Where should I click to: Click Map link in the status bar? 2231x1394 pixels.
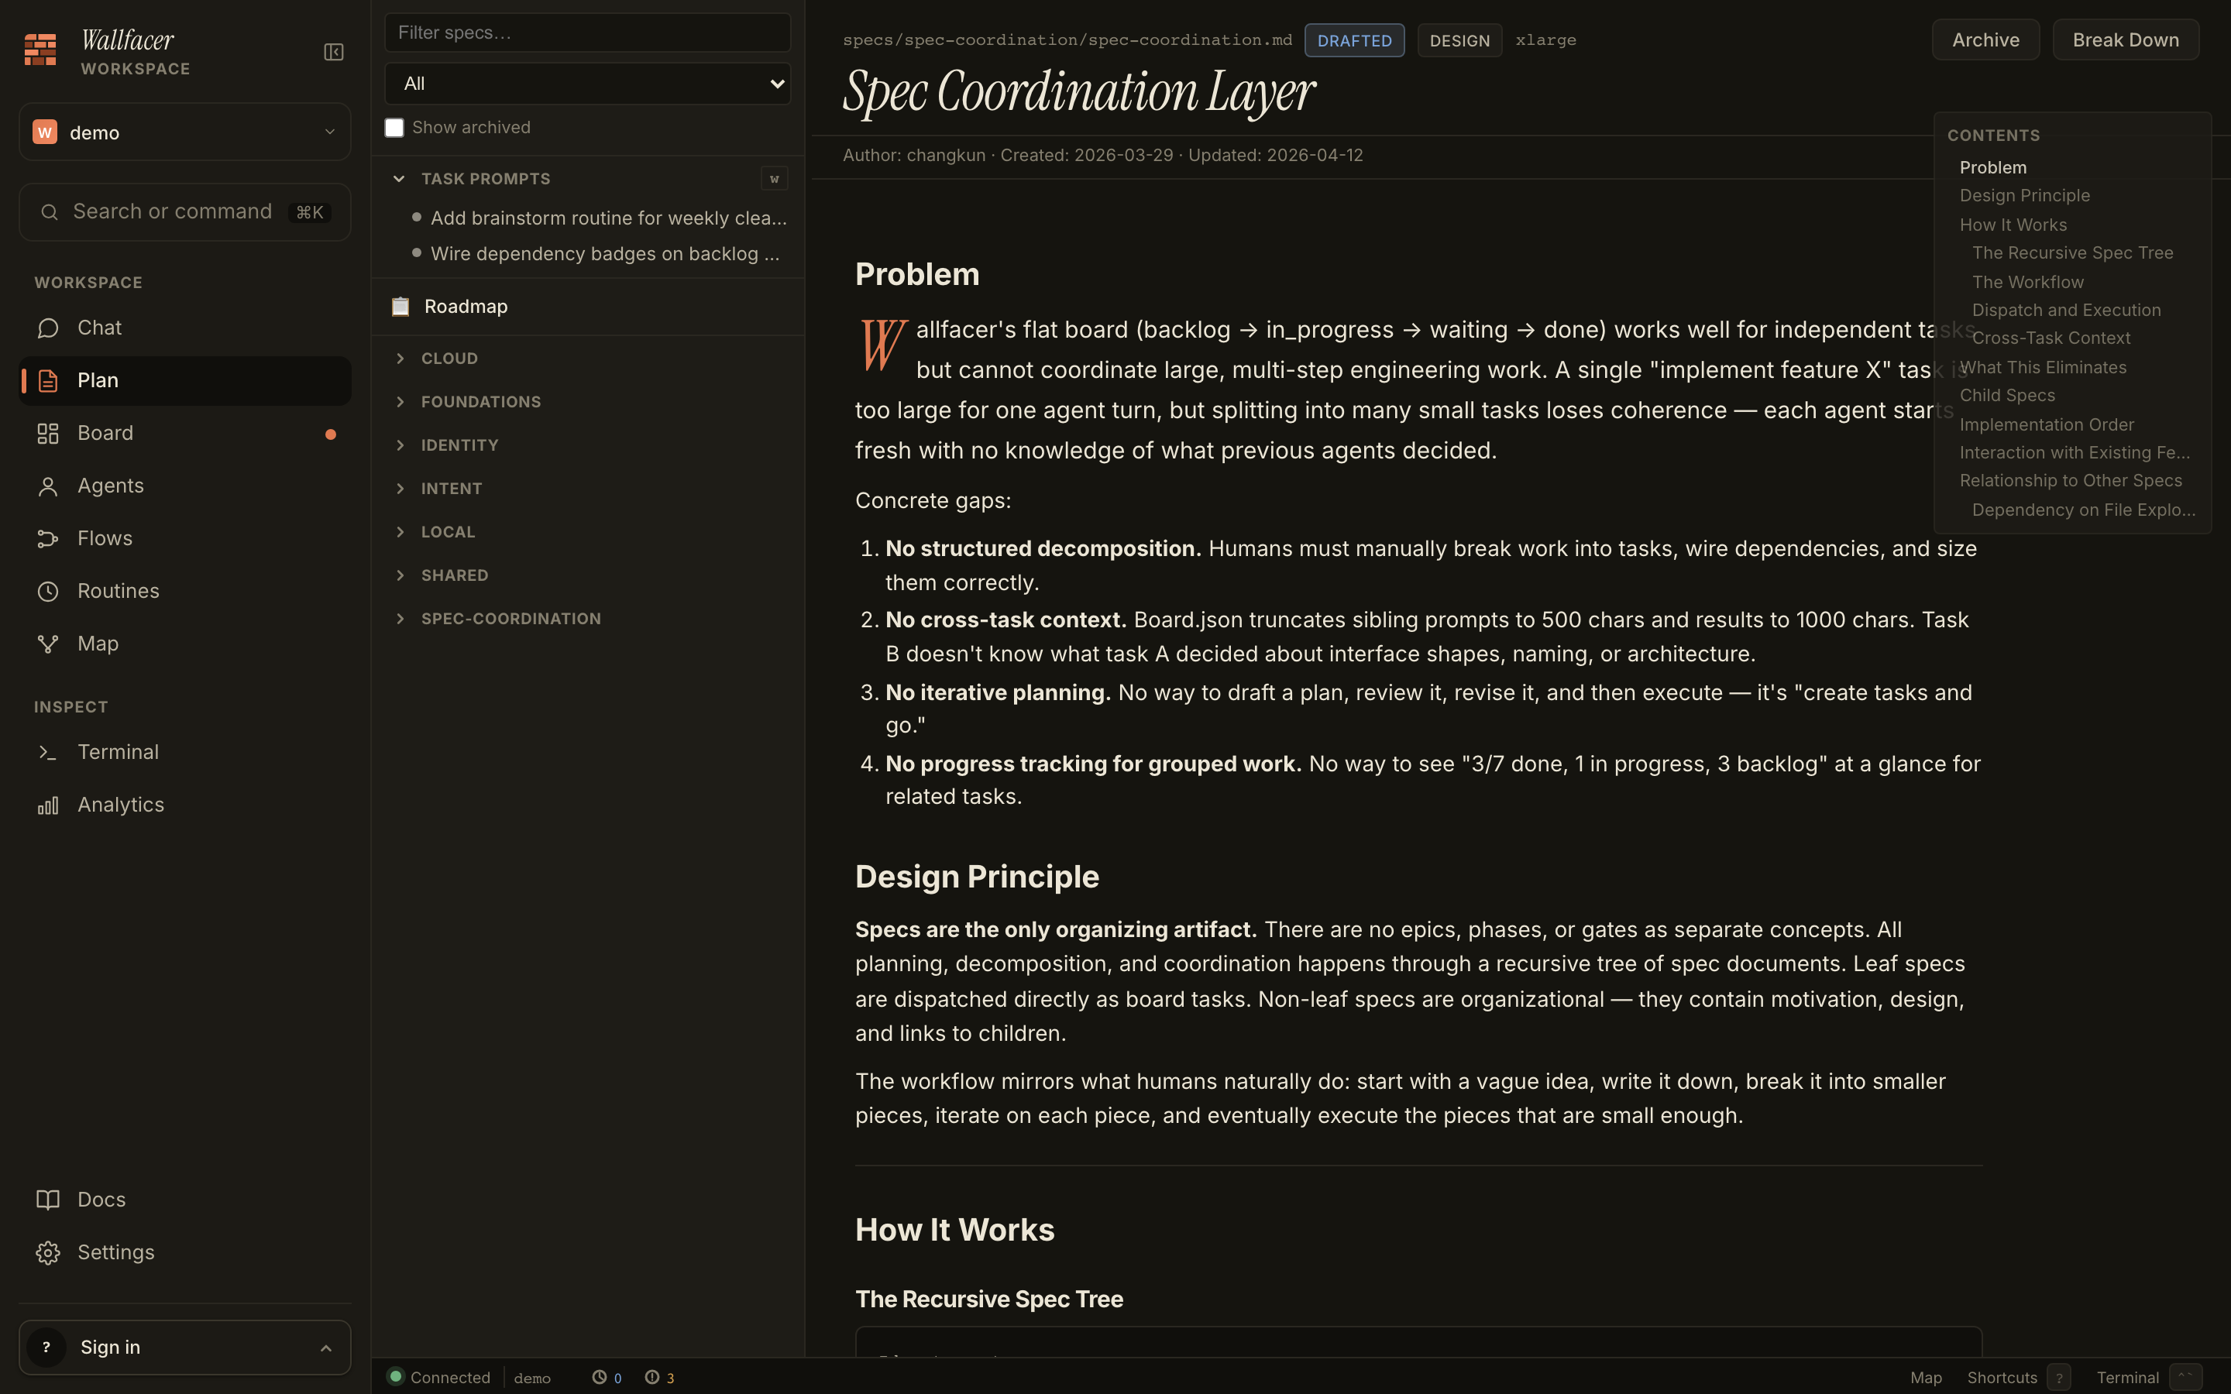[1926, 1378]
